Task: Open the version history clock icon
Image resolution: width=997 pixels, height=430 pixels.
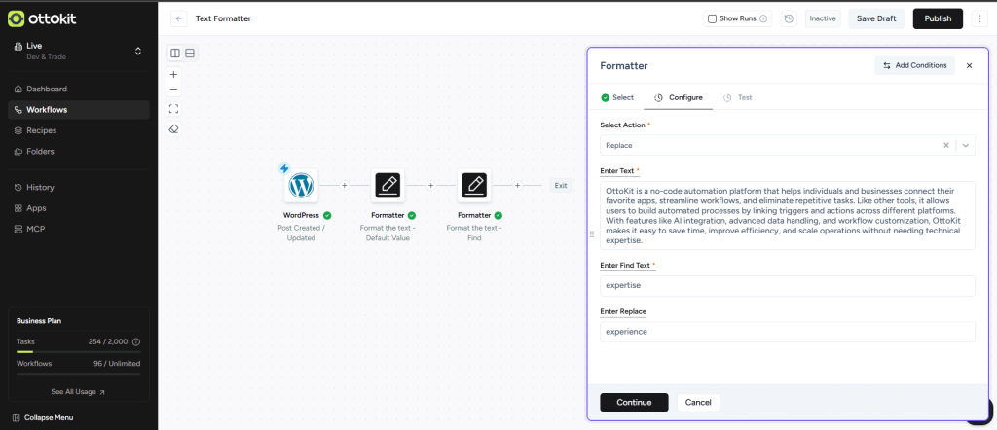Action: [x=789, y=18]
